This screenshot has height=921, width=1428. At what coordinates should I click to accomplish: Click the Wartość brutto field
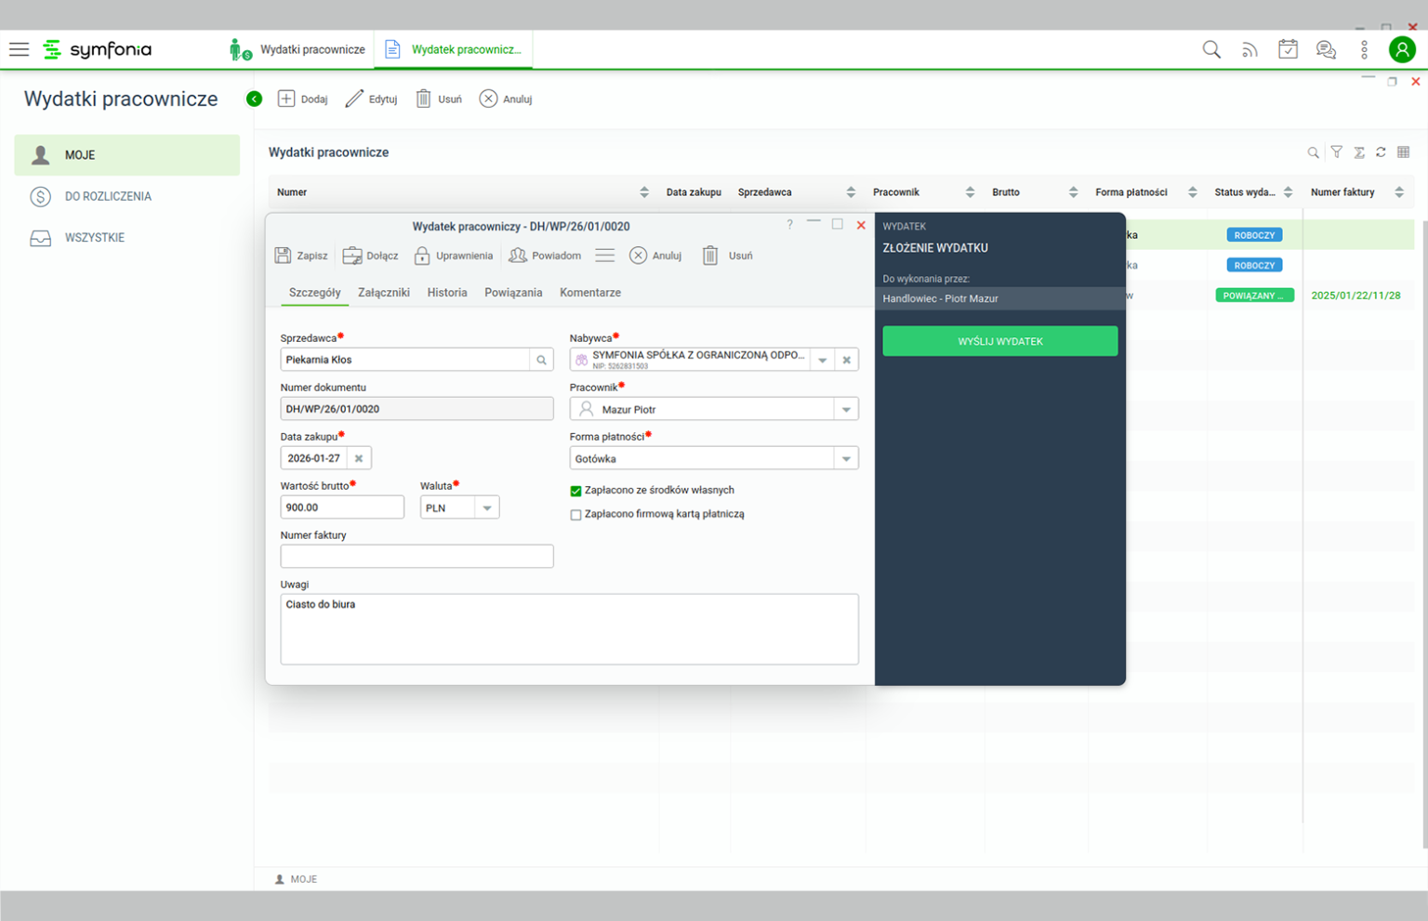(x=342, y=507)
